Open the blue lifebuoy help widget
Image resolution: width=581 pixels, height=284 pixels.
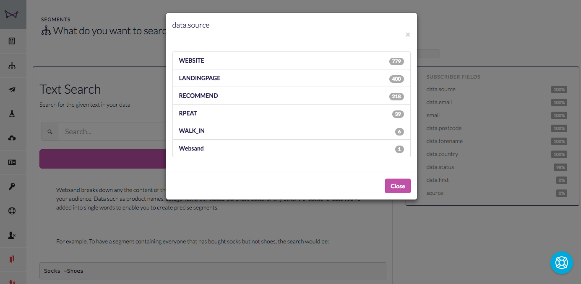[561, 263]
